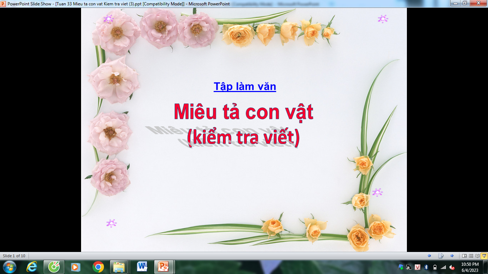This screenshot has width=488, height=274.
Task: Click the 'Miêu tả con vật' title text
Action: [x=243, y=112]
